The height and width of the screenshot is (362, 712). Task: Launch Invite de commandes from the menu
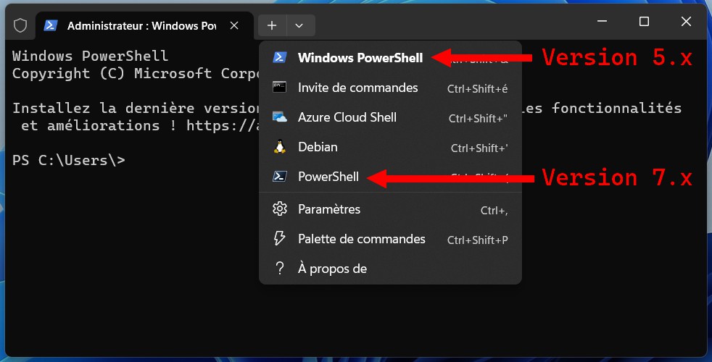coord(357,88)
